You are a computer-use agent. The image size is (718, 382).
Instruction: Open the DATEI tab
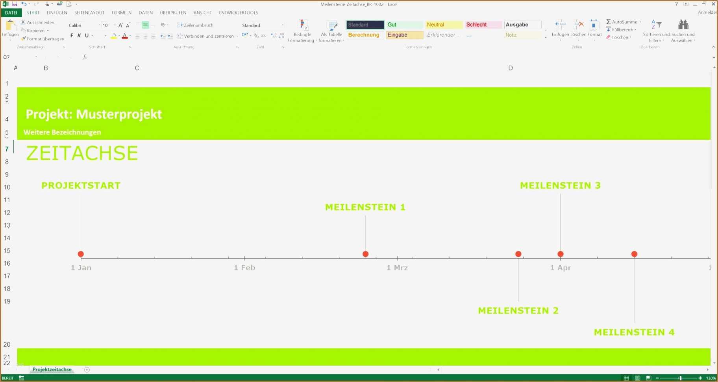[x=11, y=13]
